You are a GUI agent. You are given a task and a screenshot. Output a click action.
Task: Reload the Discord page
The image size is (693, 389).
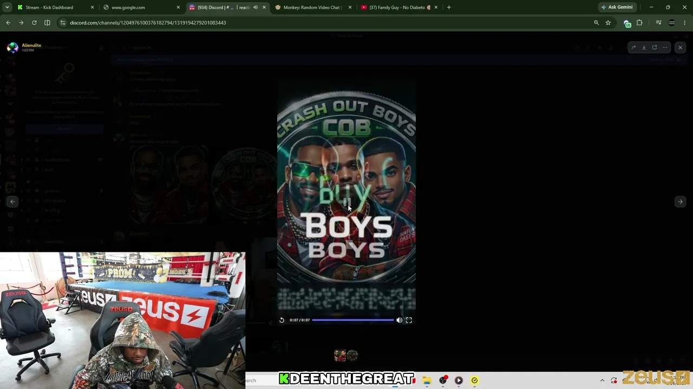pyautogui.click(x=34, y=23)
